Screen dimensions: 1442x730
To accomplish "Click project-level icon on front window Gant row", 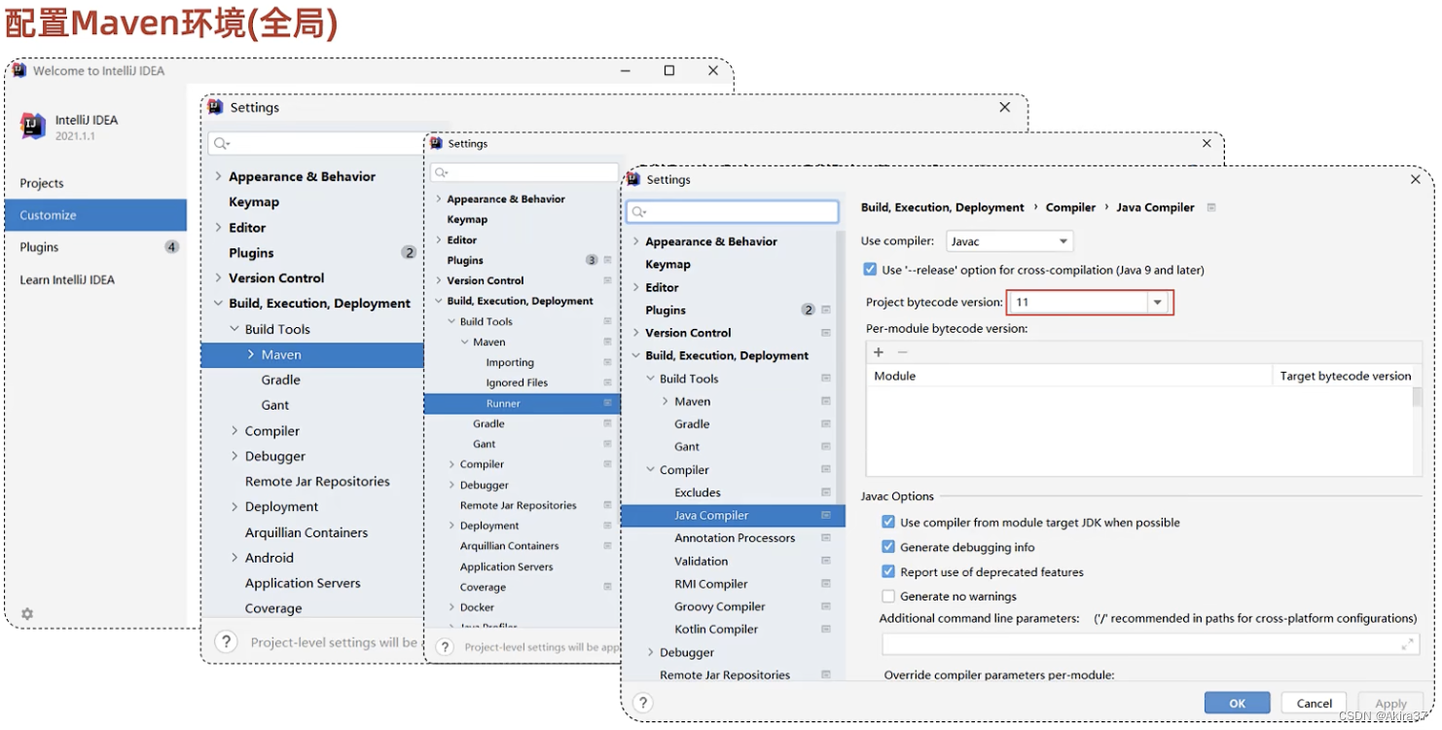I will coord(826,447).
